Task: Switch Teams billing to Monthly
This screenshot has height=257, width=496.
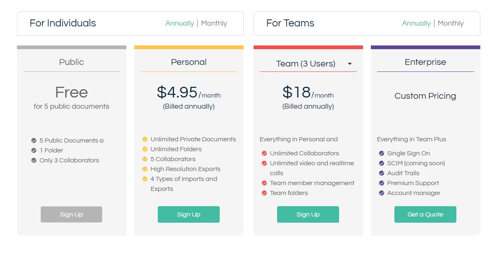Action: point(451,24)
